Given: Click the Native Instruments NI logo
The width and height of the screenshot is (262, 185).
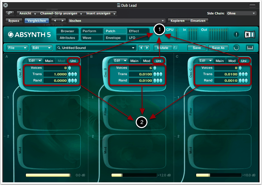Looking at the screenshot, I should tap(249, 34).
